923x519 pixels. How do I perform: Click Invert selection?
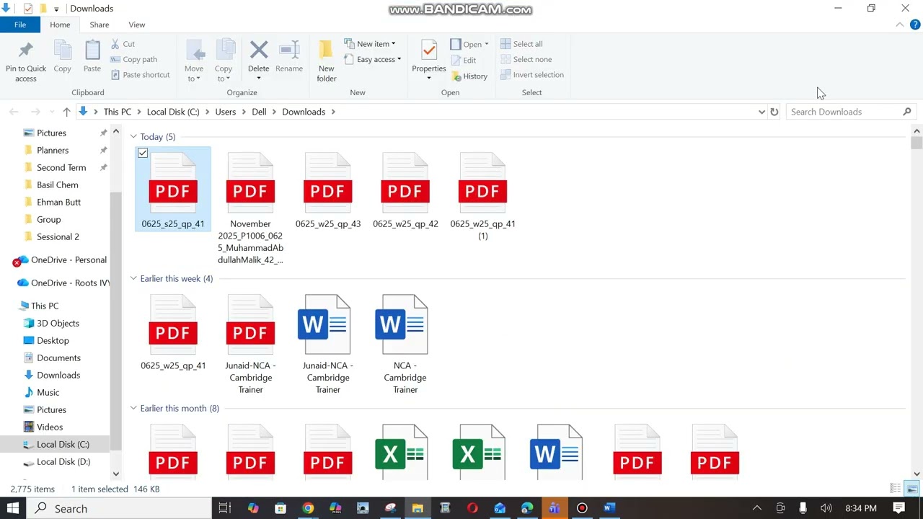pos(532,75)
